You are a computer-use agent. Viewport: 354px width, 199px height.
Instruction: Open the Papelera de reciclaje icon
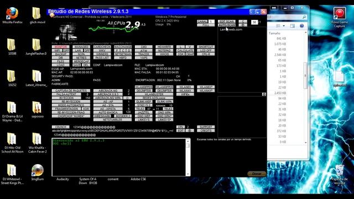tap(339, 175)
